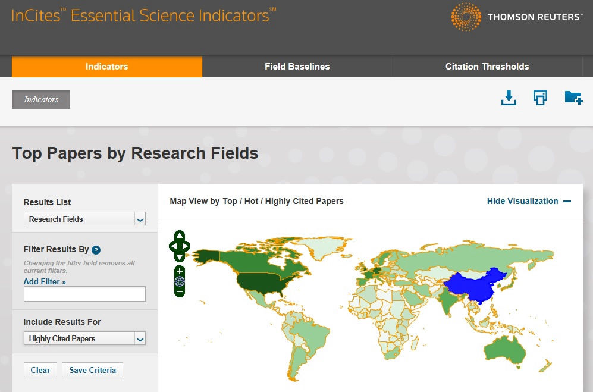Click the Save Criteria button

coord(92,370)
